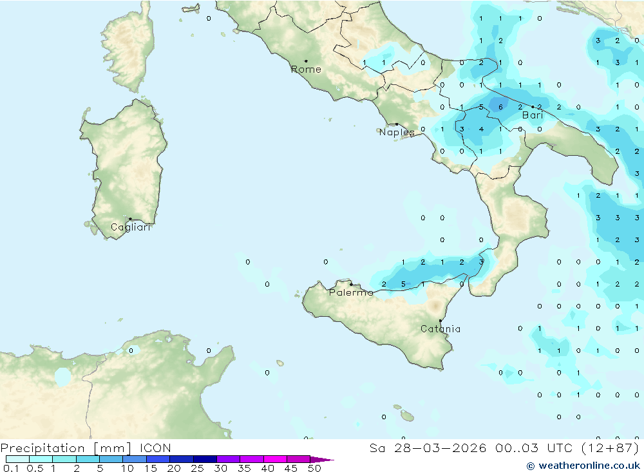Choose the 30 mm violet legend swatch
Viewport: 644px width, 472px height.
[x=229, y=459]
